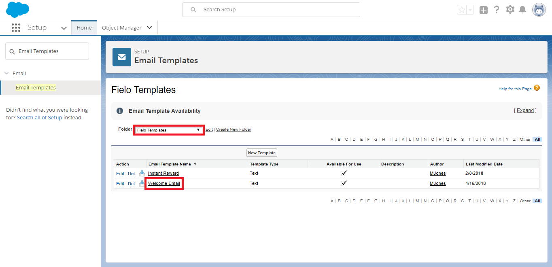This screenshot has height=267, width=552.
Task: Expand the Email Template Availability section
Action: [525, 110]
